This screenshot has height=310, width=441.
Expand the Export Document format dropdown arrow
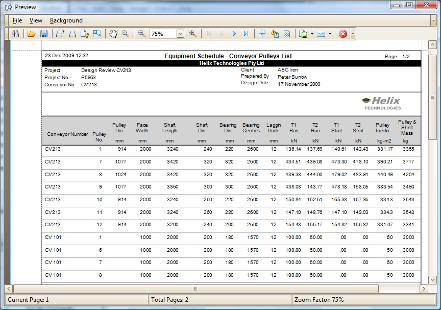click(312, 34)
